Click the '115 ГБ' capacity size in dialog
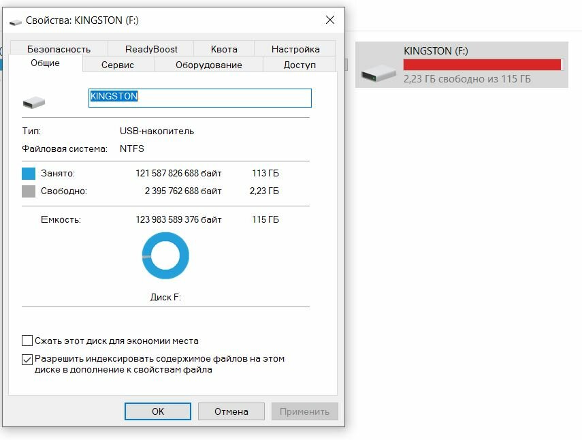 265,219
